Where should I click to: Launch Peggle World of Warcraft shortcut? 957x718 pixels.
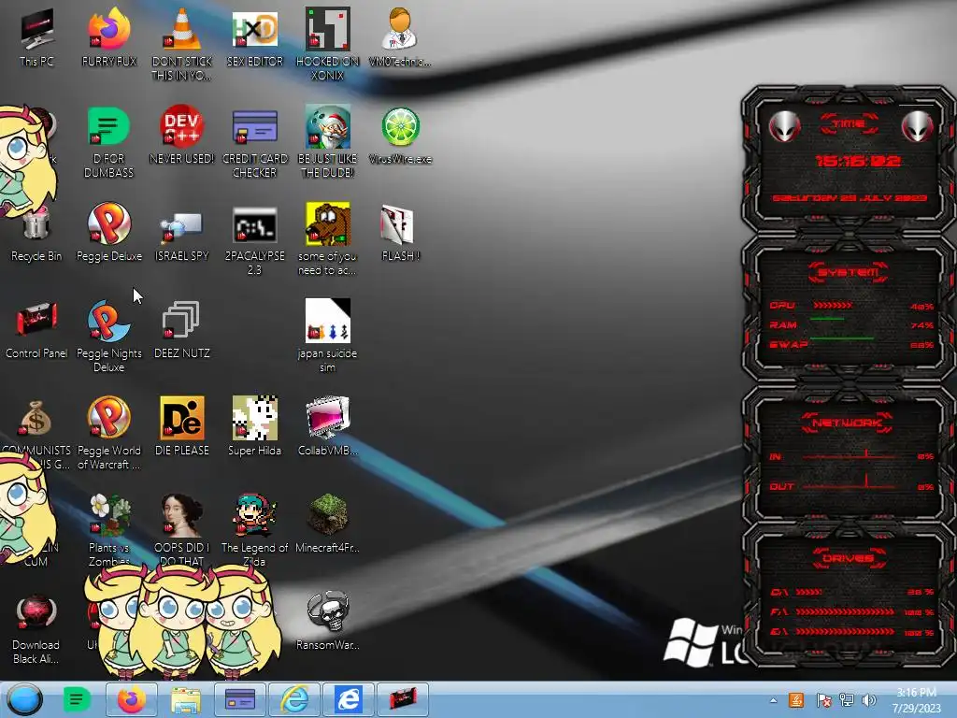pos(108,434)
